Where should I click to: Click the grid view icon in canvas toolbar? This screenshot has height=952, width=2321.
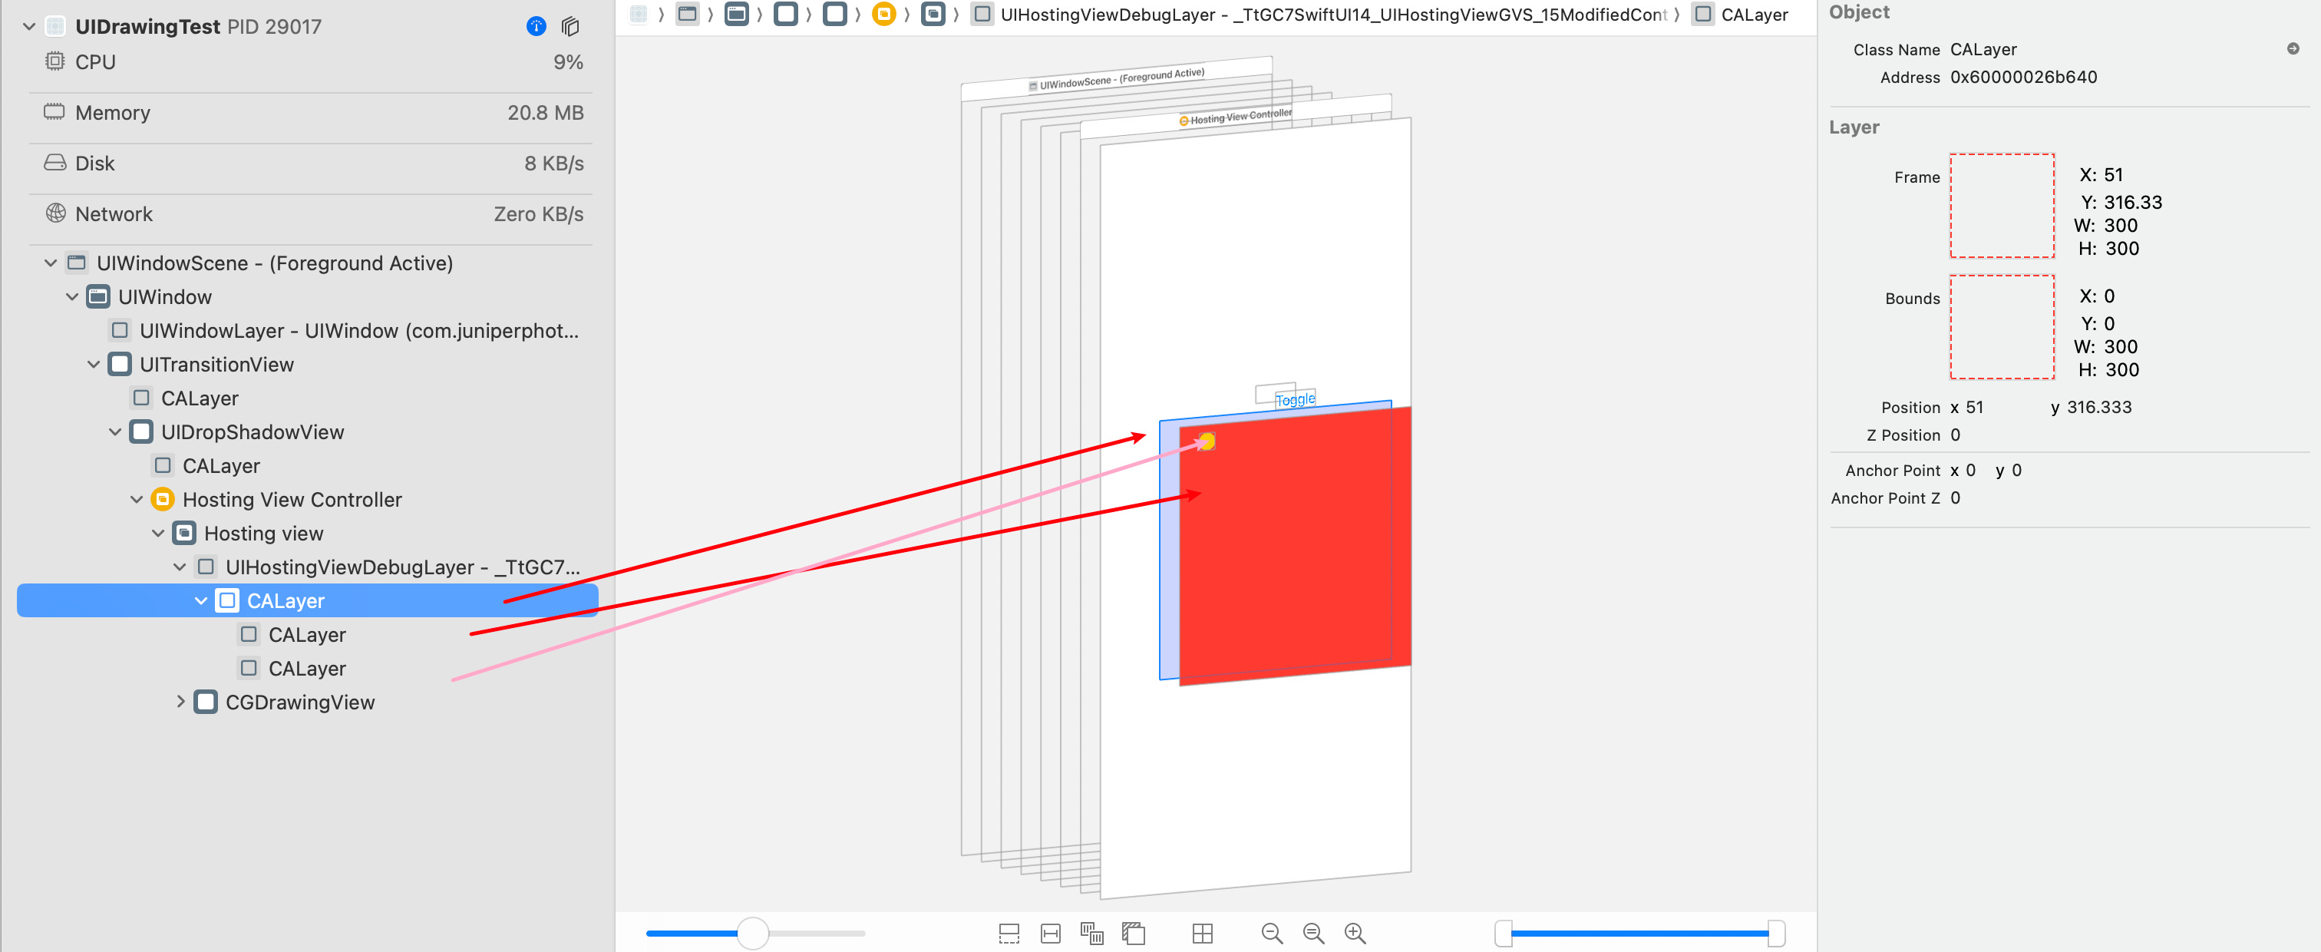click(x=1202, y=933)
